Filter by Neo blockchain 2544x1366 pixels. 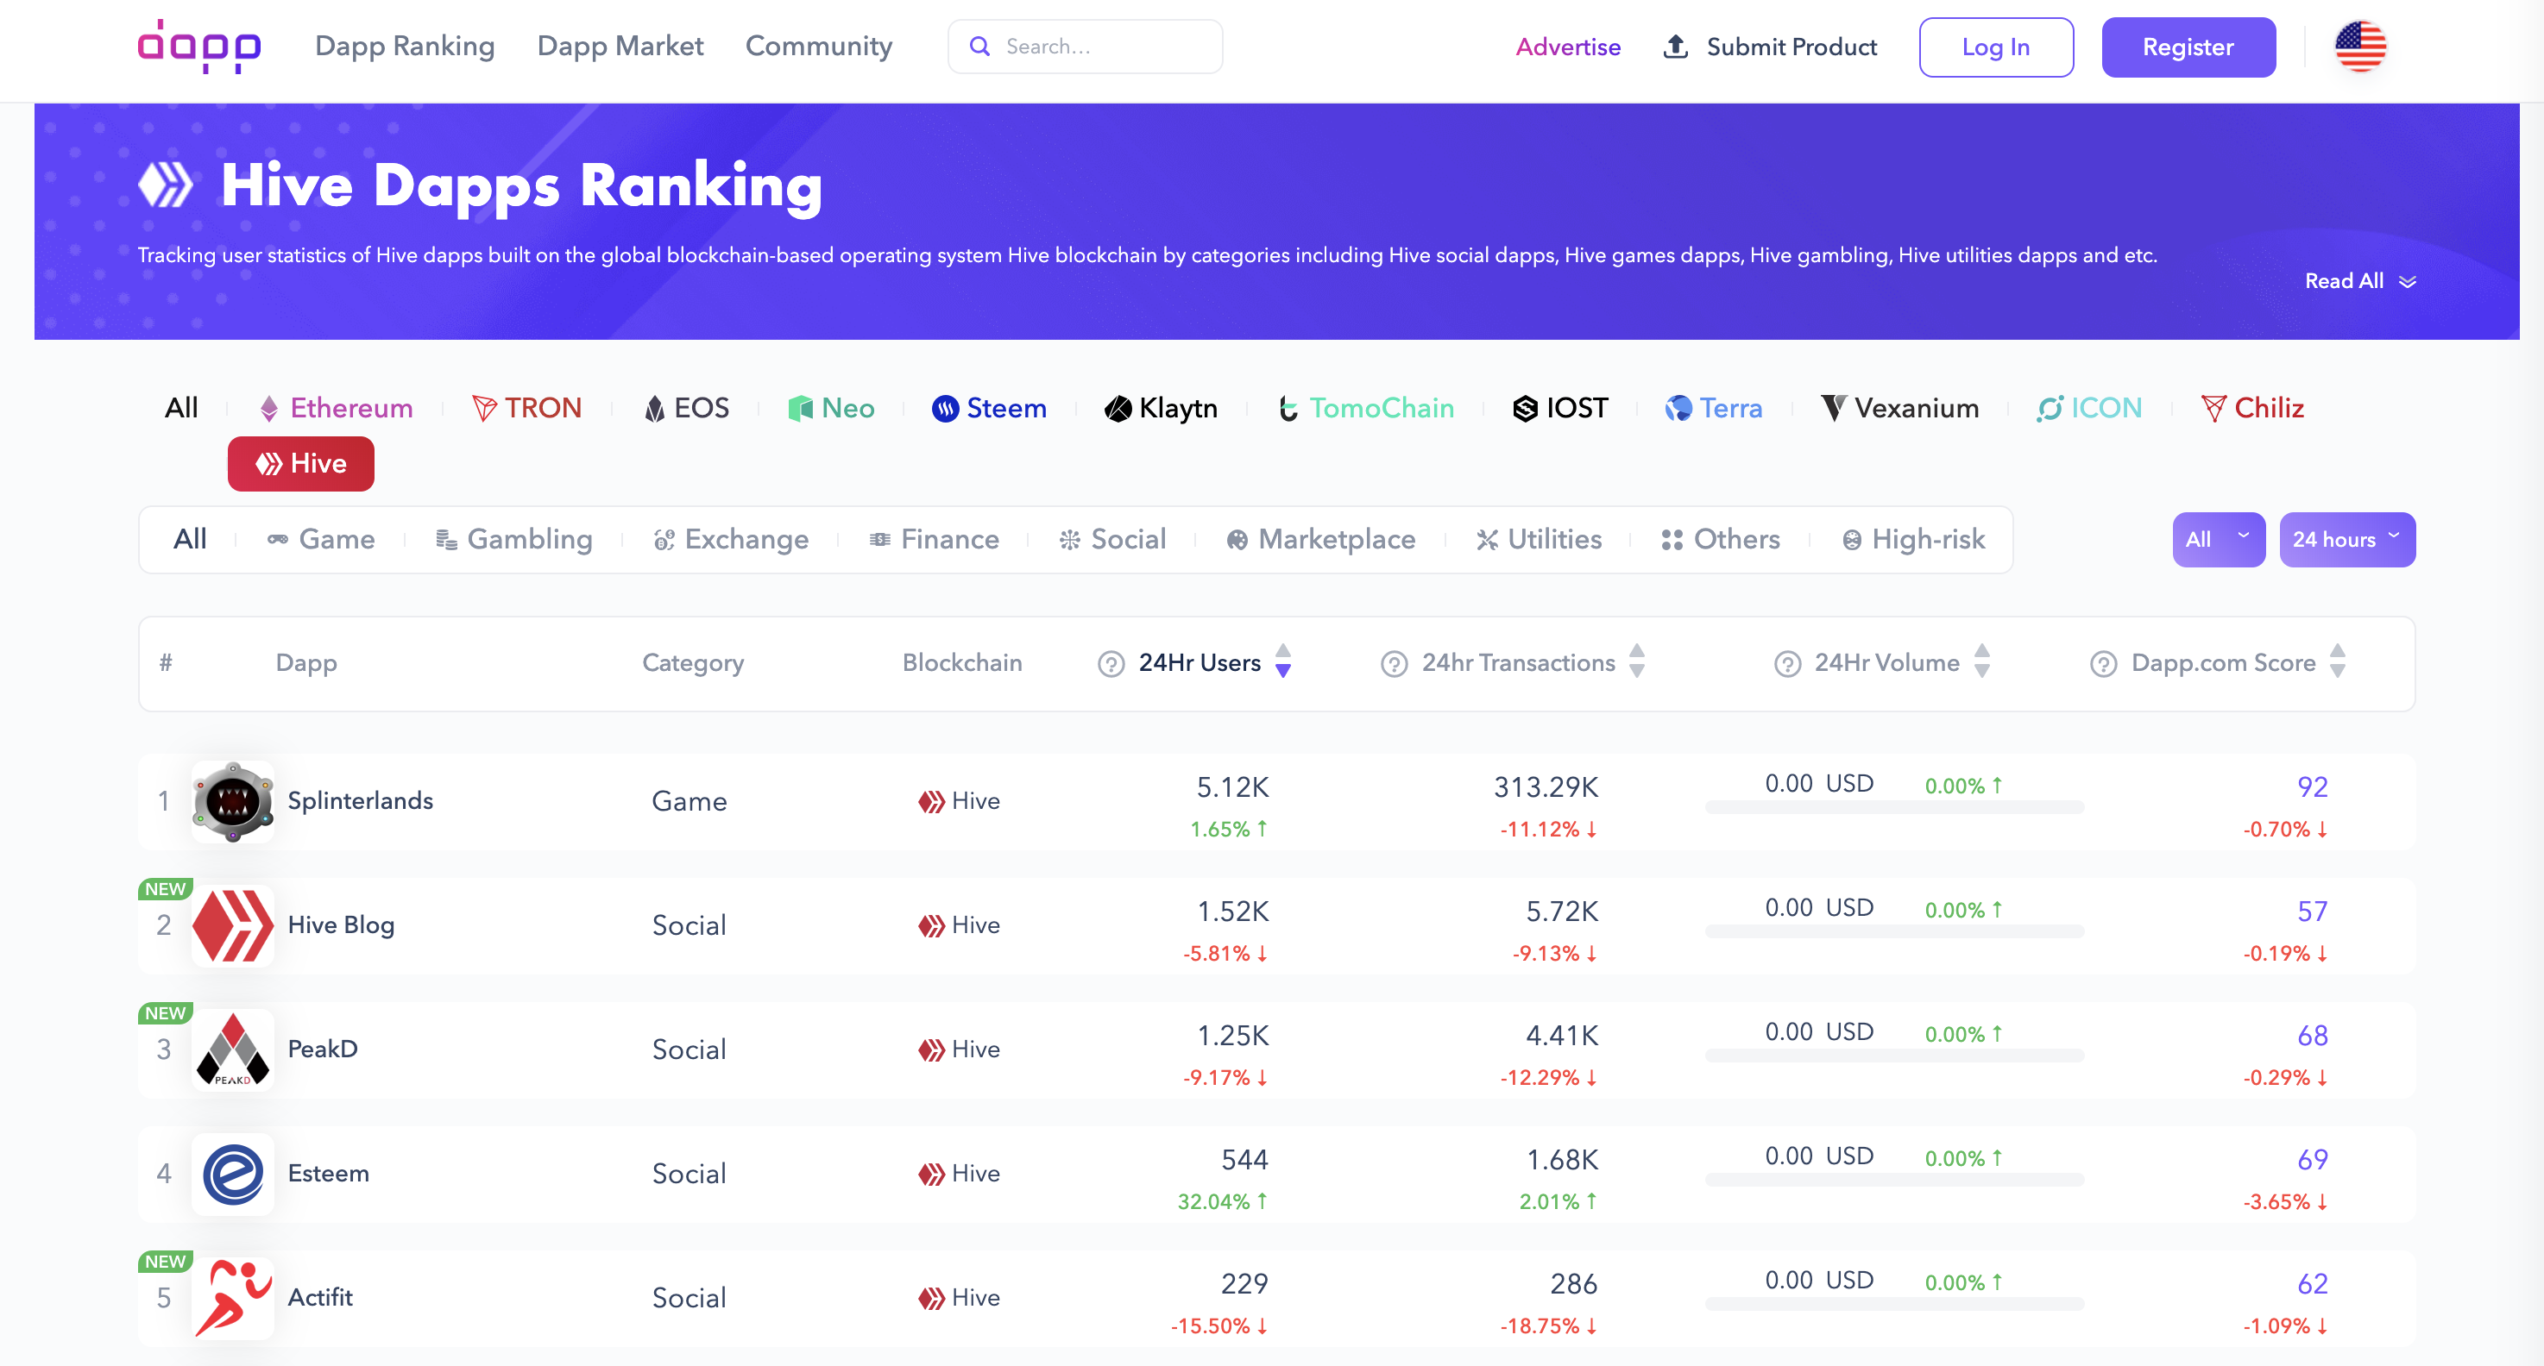830,409
